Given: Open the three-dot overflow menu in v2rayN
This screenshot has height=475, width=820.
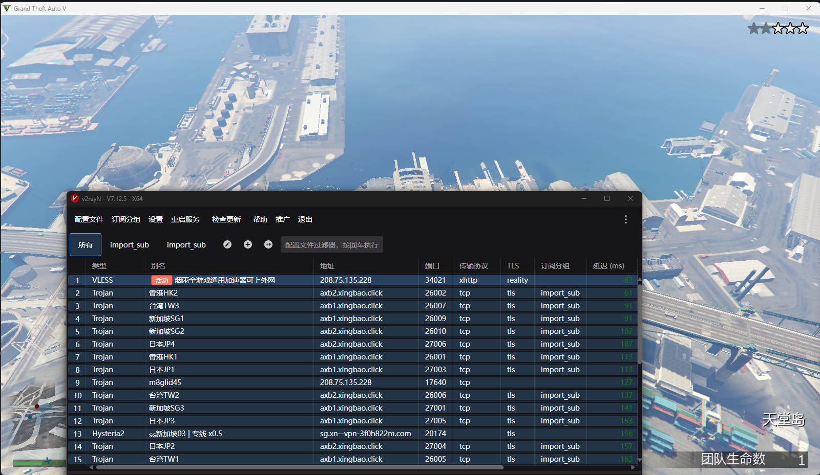Looking at the screenshot, I should [x=625, y=219].
